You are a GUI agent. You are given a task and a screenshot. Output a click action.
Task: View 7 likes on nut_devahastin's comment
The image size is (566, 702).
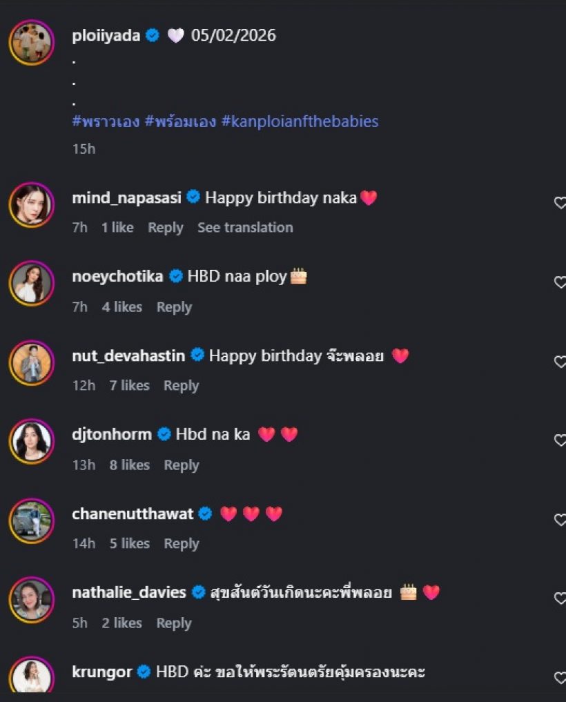coord(129,386)
